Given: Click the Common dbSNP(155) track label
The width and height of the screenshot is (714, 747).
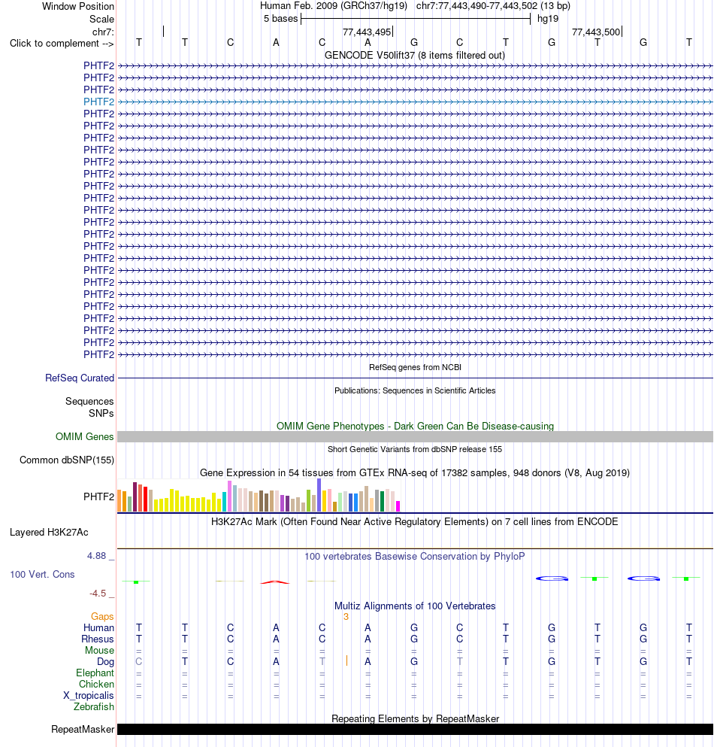Looking at the screenshot, I should [67, 460].
